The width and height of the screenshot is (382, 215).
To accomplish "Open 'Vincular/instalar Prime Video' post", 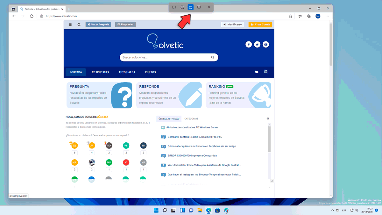I will (x=204, y=165).
